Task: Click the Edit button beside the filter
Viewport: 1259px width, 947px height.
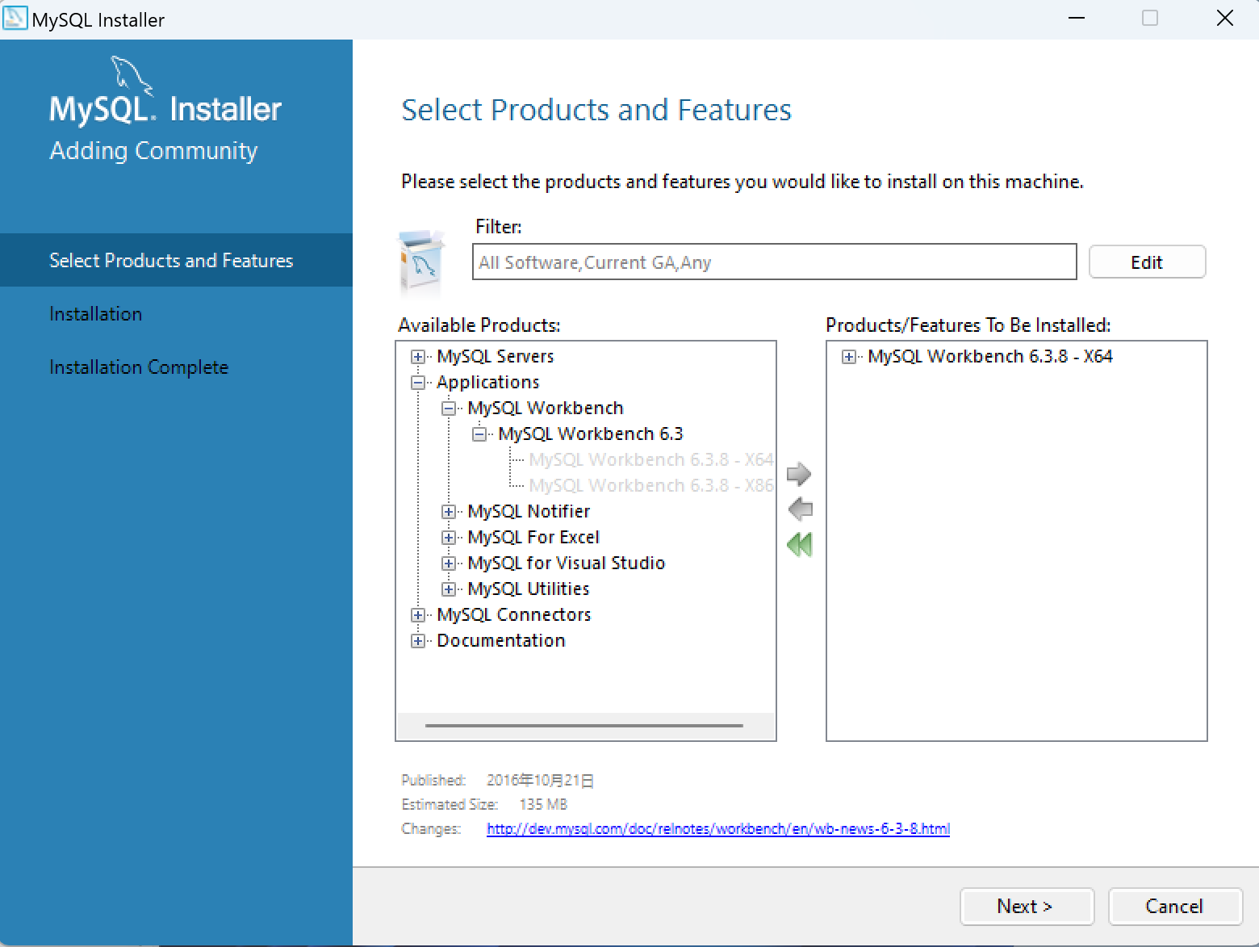Action: [1147, 262]
